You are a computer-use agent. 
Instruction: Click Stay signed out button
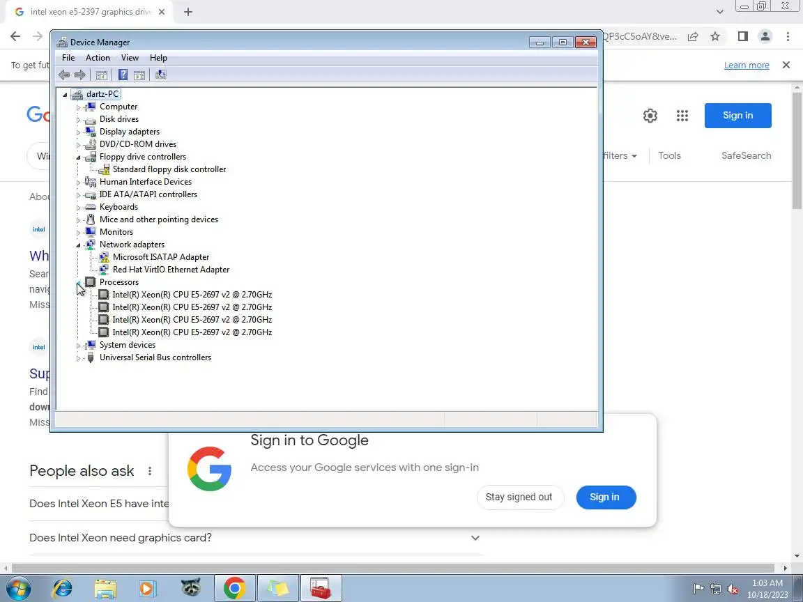point(519,497)
